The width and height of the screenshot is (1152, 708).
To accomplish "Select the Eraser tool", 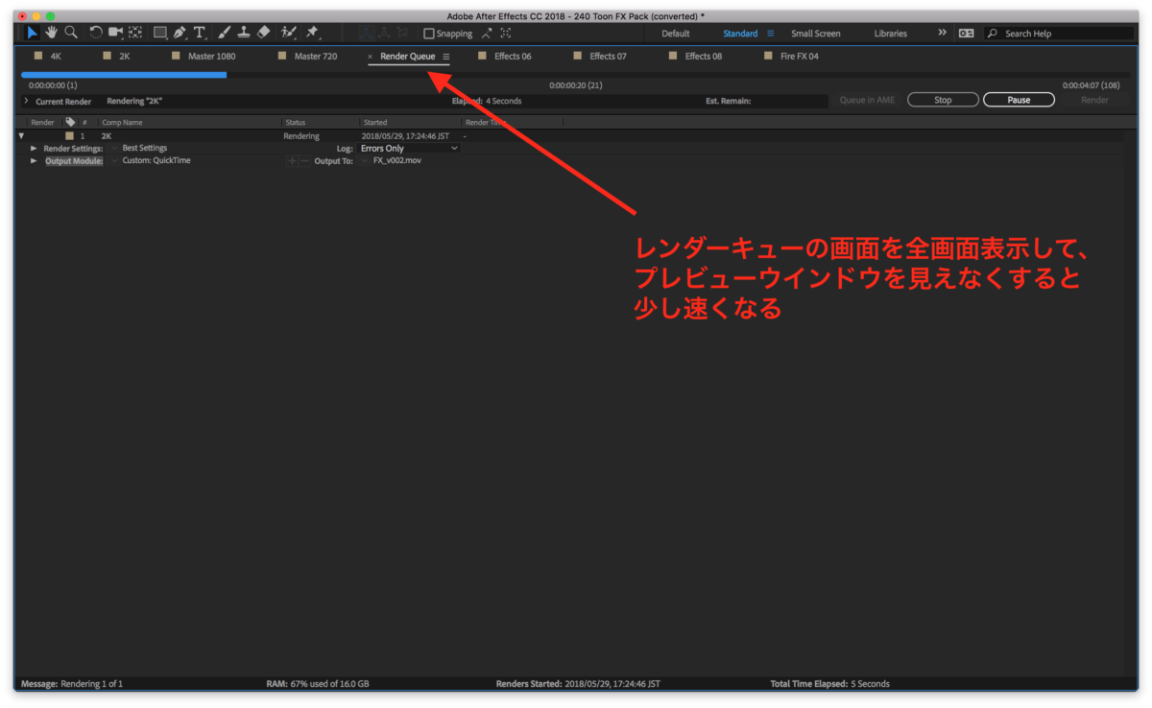I will 264,33.
